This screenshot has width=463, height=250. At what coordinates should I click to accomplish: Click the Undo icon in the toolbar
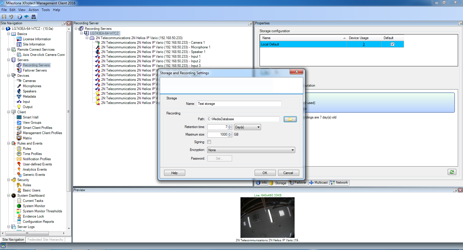[x=11, y=17]
